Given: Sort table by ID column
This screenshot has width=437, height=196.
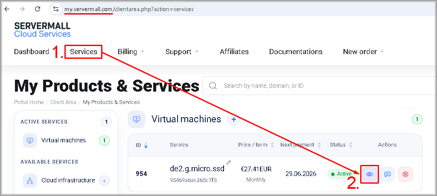Looking at the screenshot, I should (142, 145).
